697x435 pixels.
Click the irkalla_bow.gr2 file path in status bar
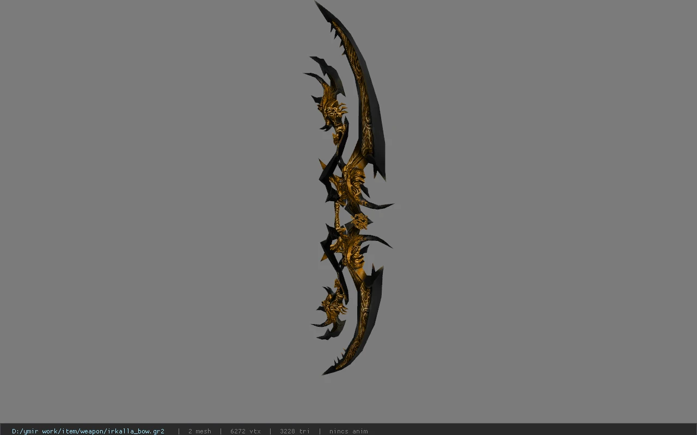[x=88, y=431]
